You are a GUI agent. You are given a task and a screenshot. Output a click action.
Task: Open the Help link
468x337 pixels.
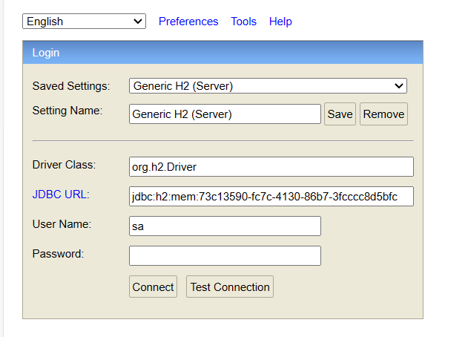click(280, 22)
